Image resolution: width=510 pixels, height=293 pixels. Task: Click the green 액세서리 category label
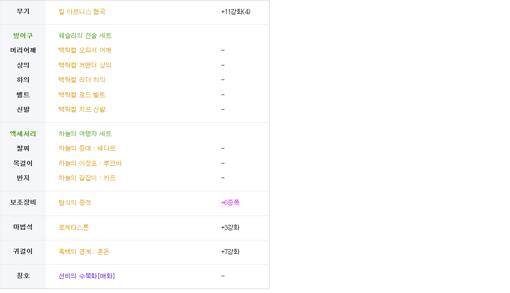[x=23, y=134]
